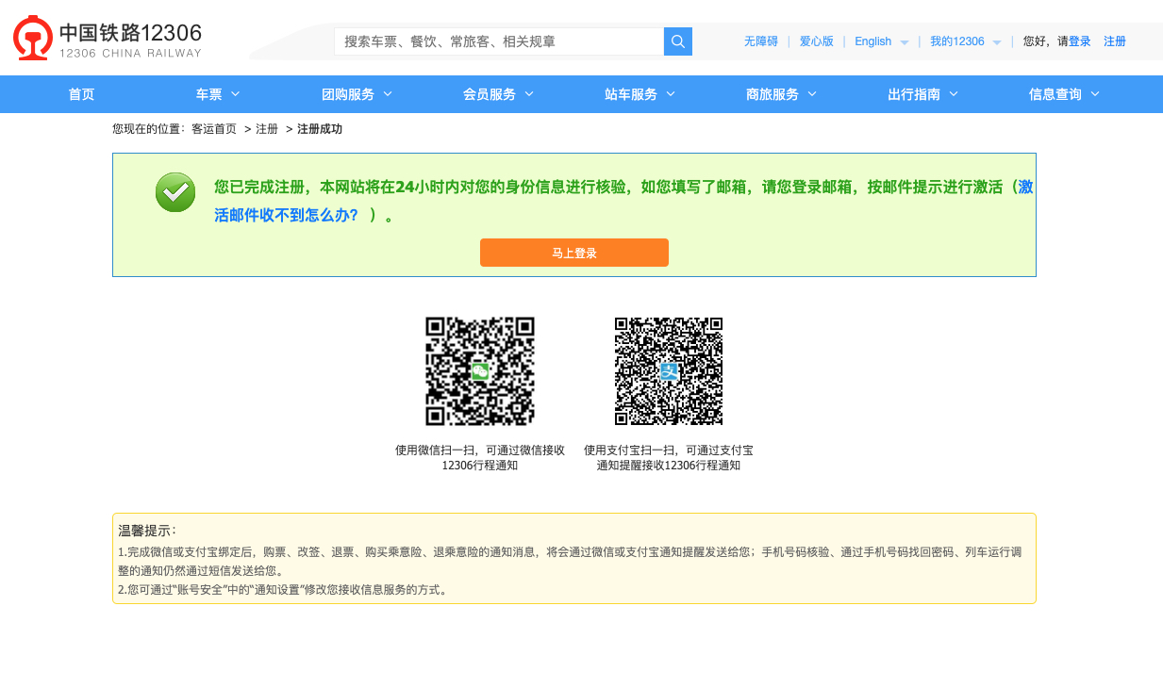Click the green registration success checkmark icon
Screen dimensions: 1163x688
175,192
